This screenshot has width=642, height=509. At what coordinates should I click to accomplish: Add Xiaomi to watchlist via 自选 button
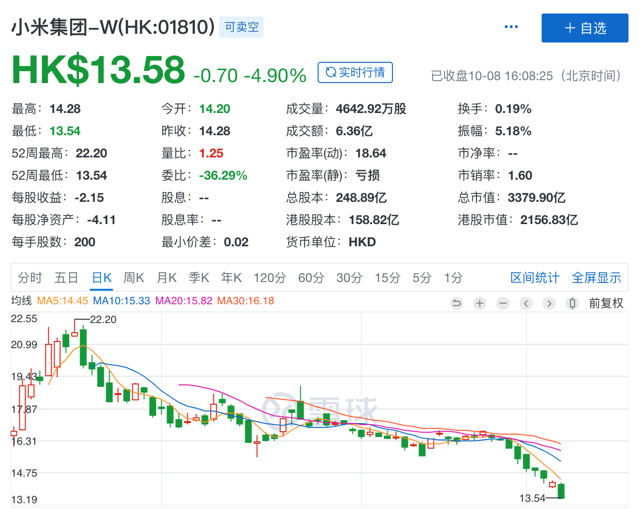585,28
